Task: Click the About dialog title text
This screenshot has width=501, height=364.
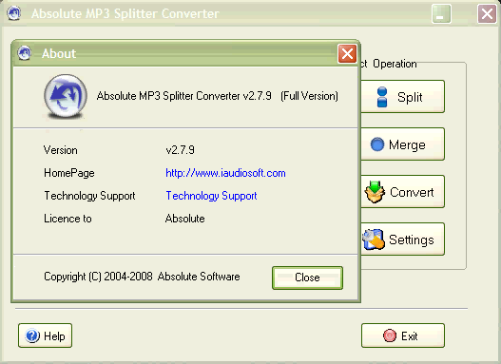Action: point(59,53)
